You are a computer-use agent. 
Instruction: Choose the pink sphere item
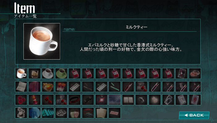[x=34, y=87]
